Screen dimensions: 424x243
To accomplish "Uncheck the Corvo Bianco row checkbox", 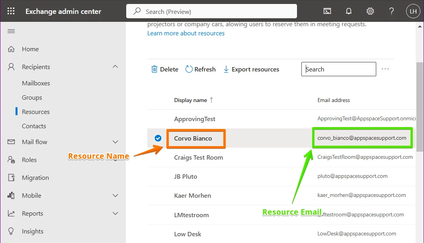I will tap(158, 138).
